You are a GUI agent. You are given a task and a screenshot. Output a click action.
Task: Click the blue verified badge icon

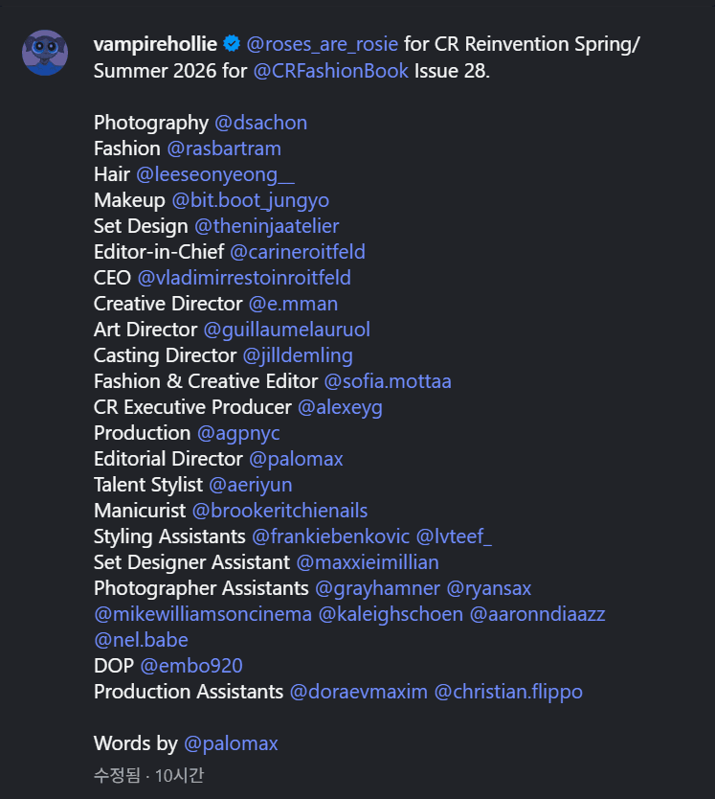(232, 44)
